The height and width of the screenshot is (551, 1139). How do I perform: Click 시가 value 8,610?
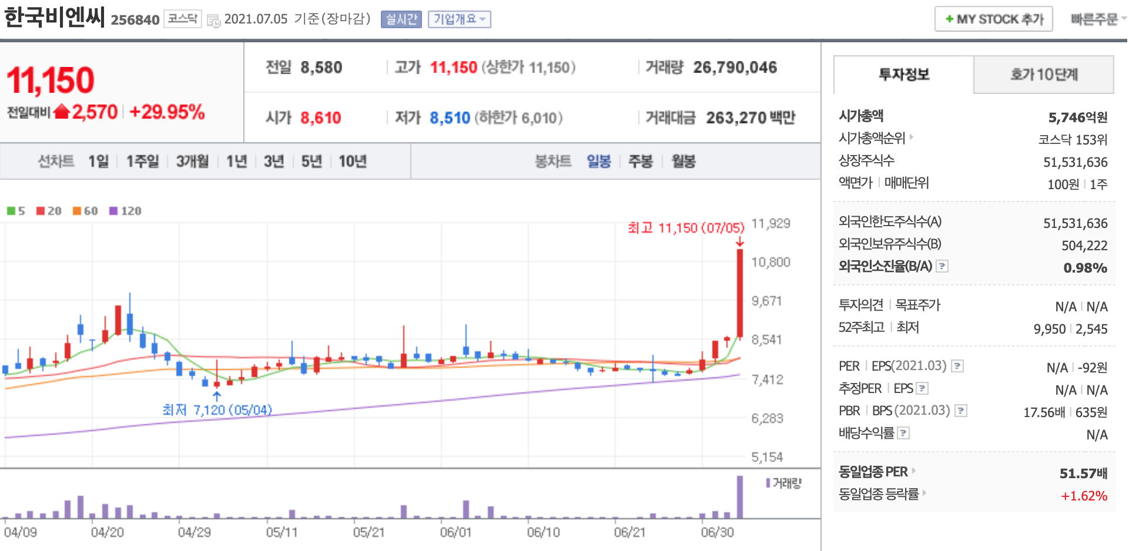(x=321, y=118)
